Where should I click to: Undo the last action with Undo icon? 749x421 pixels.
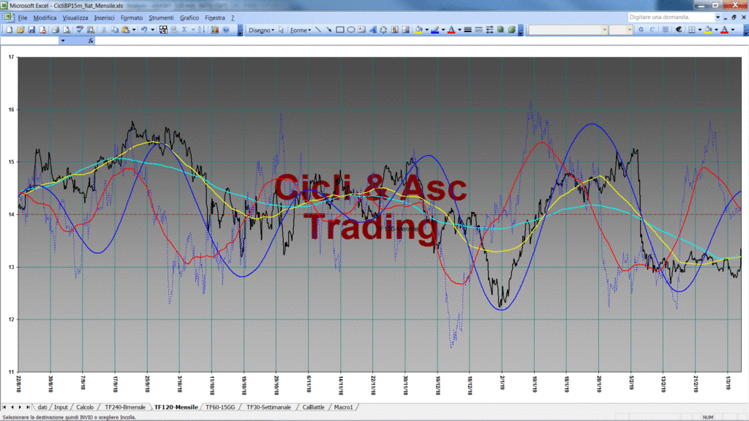tap(144, 29)
